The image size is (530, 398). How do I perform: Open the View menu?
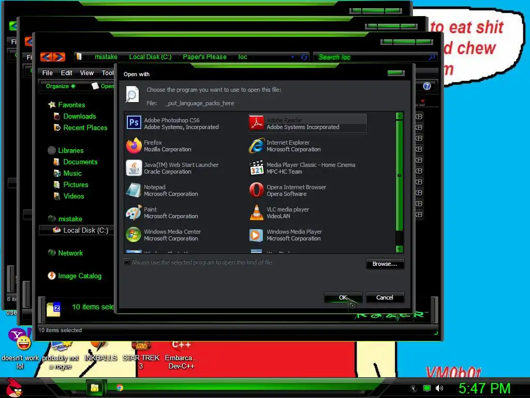pyautogui.click(x=86, y=73)
